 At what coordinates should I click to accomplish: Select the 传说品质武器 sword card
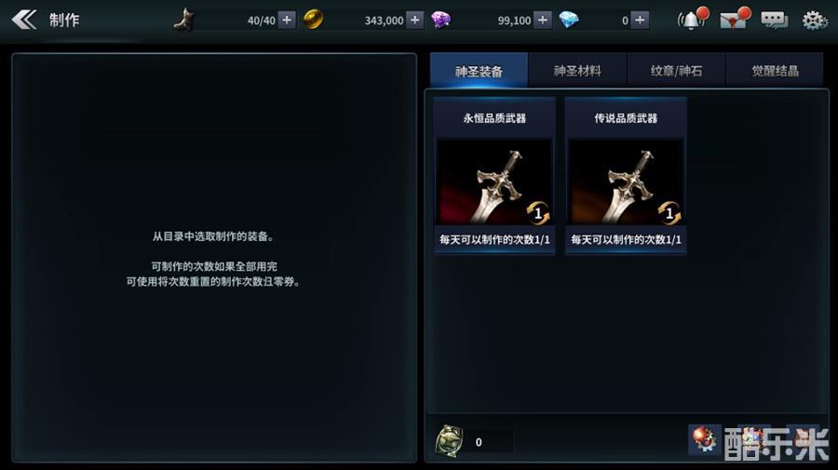626,176
